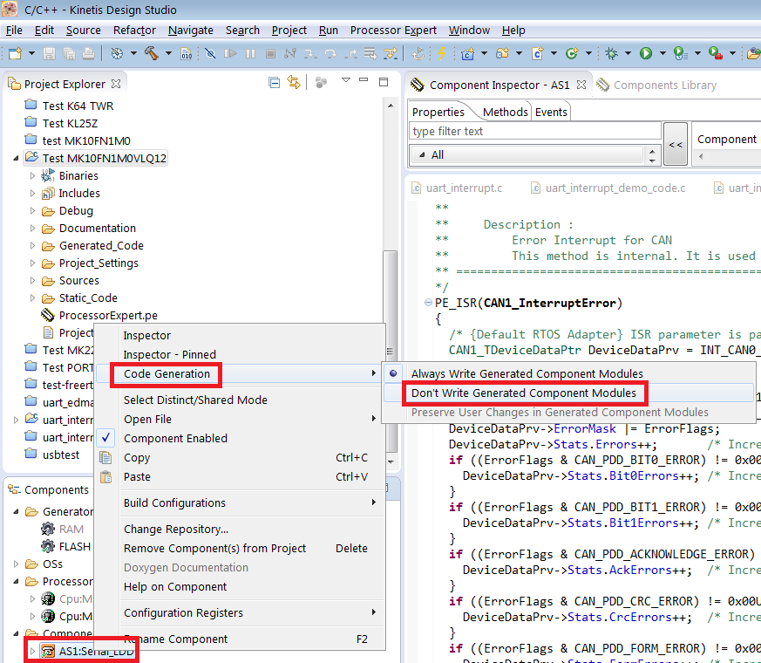Click the Step Into toolbar icon

pyautogui.click(x=310, y=53)
